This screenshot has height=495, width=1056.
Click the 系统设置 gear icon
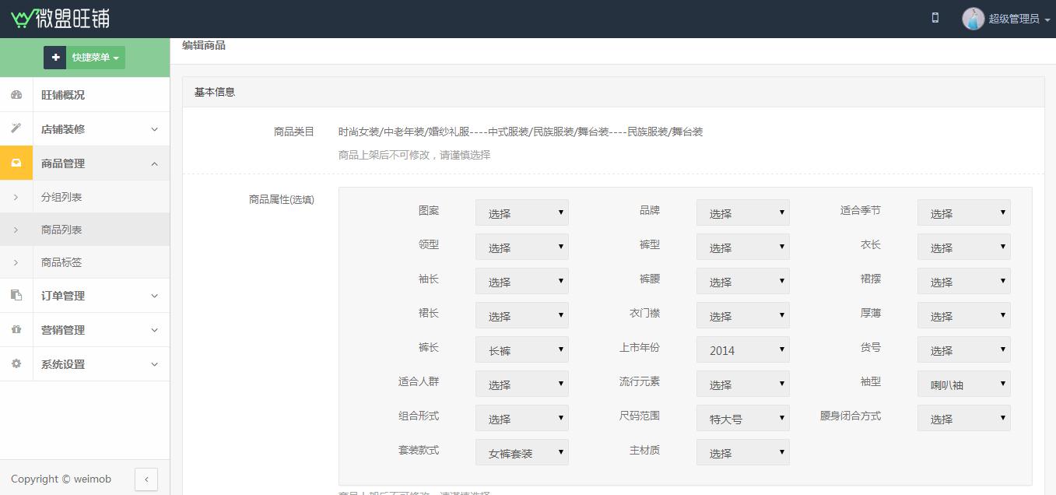(x=16, y=364)
